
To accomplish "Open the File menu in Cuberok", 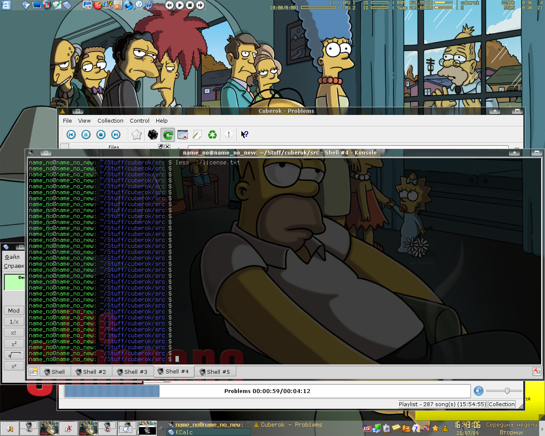I will tap(67, 120).
